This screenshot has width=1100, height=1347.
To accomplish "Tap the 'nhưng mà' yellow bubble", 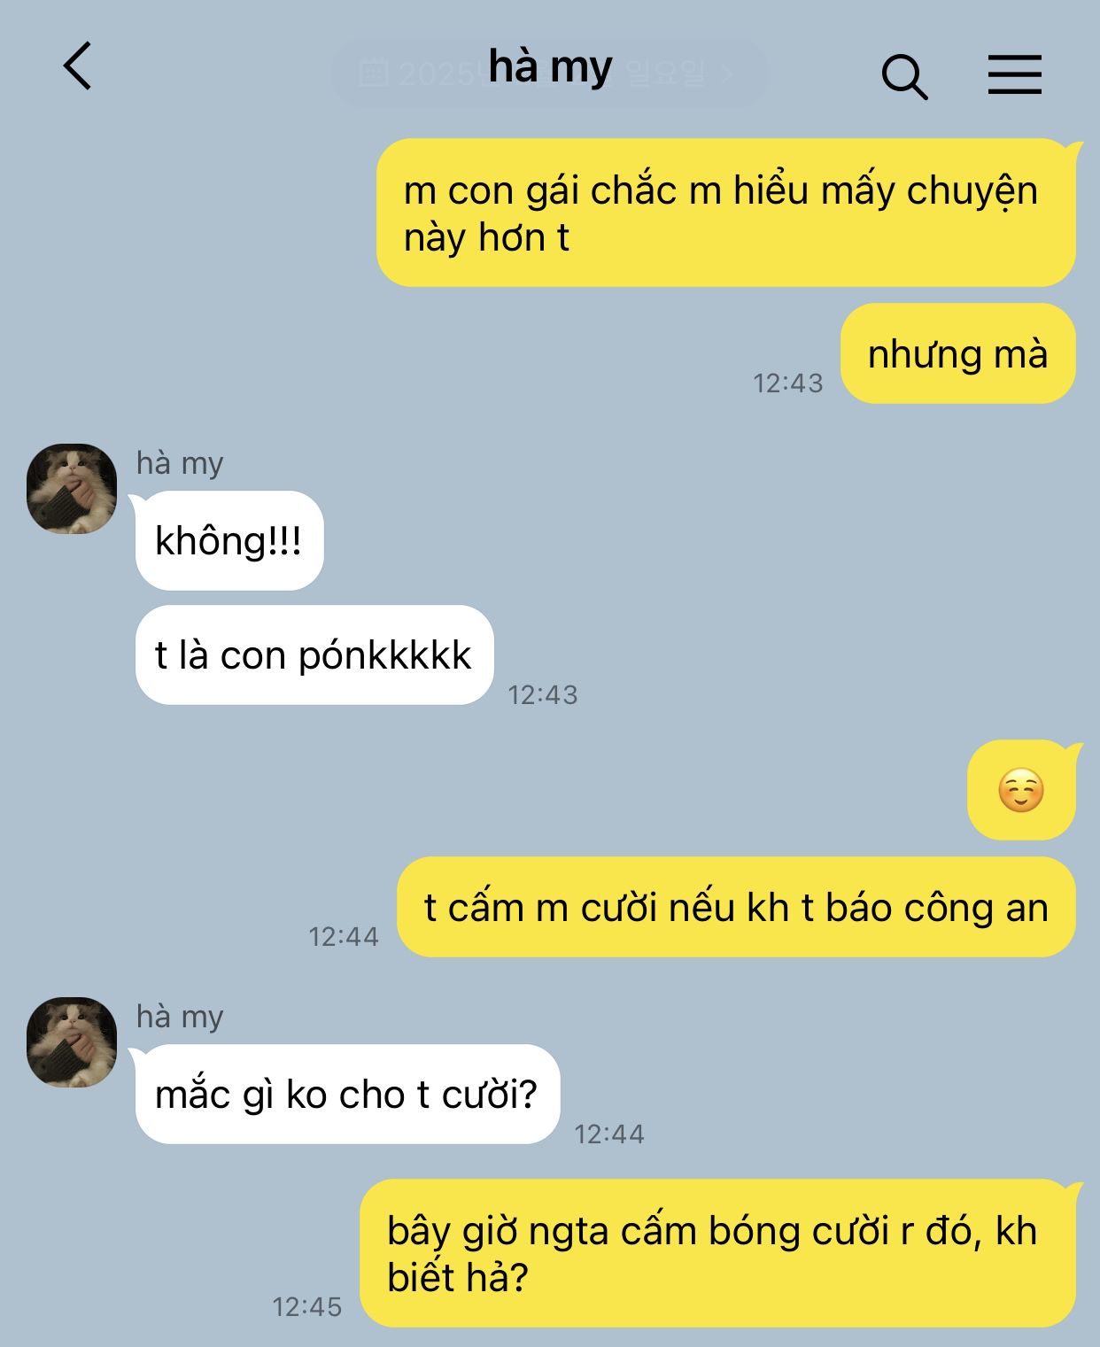I will click(x=958, y=353).
